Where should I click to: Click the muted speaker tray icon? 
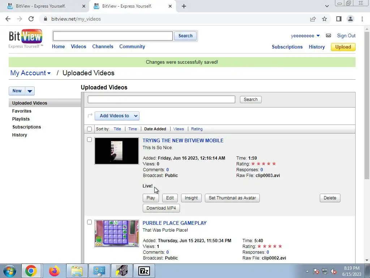[334, 271]
